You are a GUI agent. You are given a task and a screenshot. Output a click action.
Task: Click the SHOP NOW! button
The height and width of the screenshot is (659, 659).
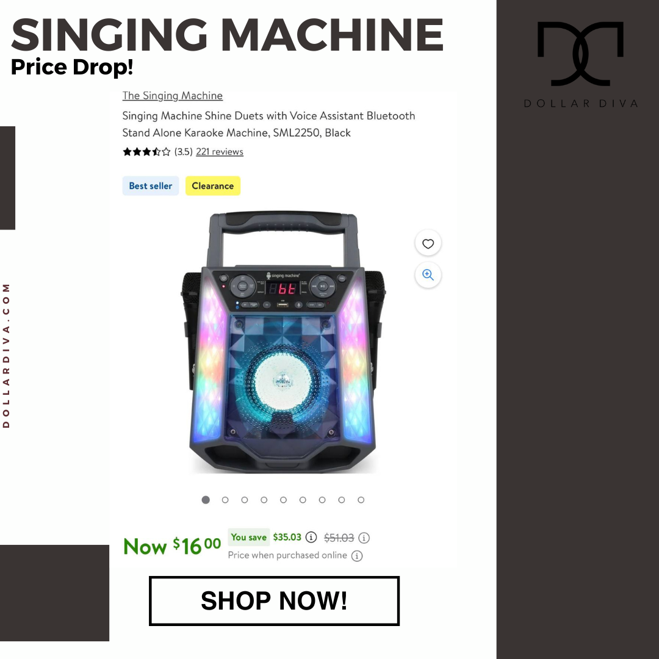point(274,600)
